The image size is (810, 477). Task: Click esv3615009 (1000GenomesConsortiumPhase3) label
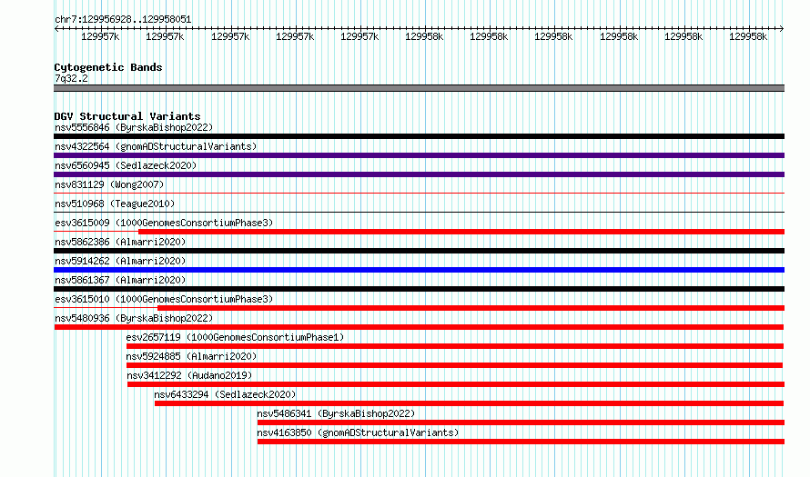(x=164, y=223)
